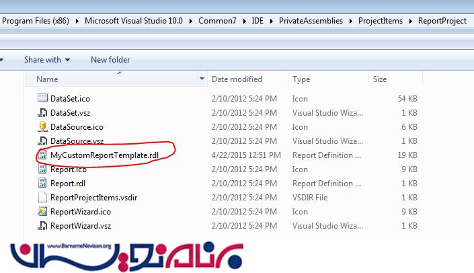The width and height of the screenshot is (474, 273).
Task: Click the ReportProjectItems.vsdir file icon
Action: 43,198
